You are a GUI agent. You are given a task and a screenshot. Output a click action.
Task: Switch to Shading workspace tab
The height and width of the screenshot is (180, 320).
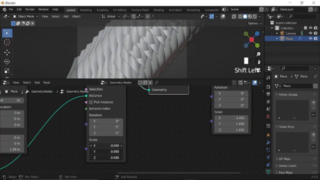click(158, 10)
